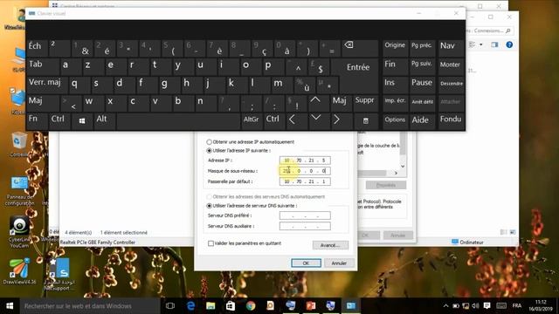Tap the up arrow key on keyboard
Screen dimensions: 559x314
[x=315, y=103]
